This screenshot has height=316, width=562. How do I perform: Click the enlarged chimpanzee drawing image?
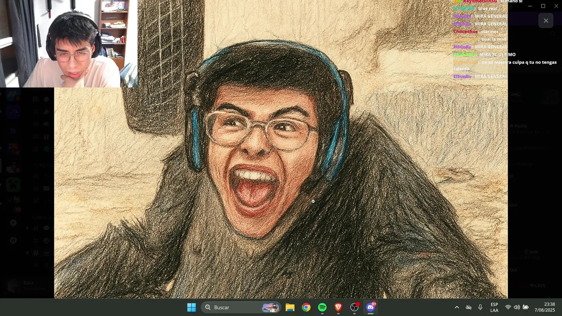click(x=281, y=149)
